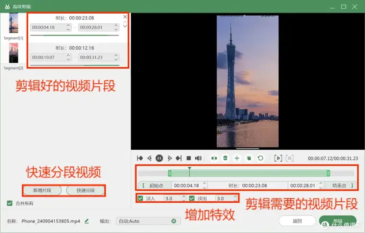Decrease Segment[2] end time with down arrow
The width and height of the screenshot is (365, 233).
(116, 59)
